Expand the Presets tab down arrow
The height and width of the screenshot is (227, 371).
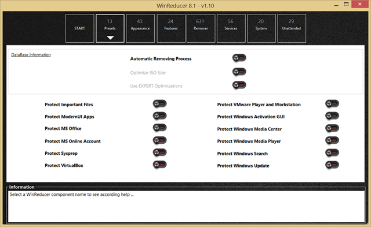110,38
